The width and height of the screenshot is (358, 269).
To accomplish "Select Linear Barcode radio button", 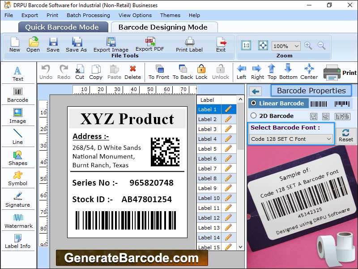I will [x=254, y=103].
